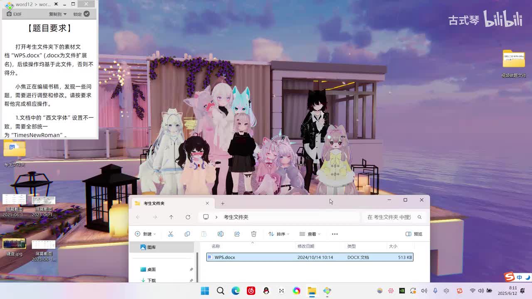
Task: Click the Rename icon in File Explorer toolbar
Action: pos(220,234)
